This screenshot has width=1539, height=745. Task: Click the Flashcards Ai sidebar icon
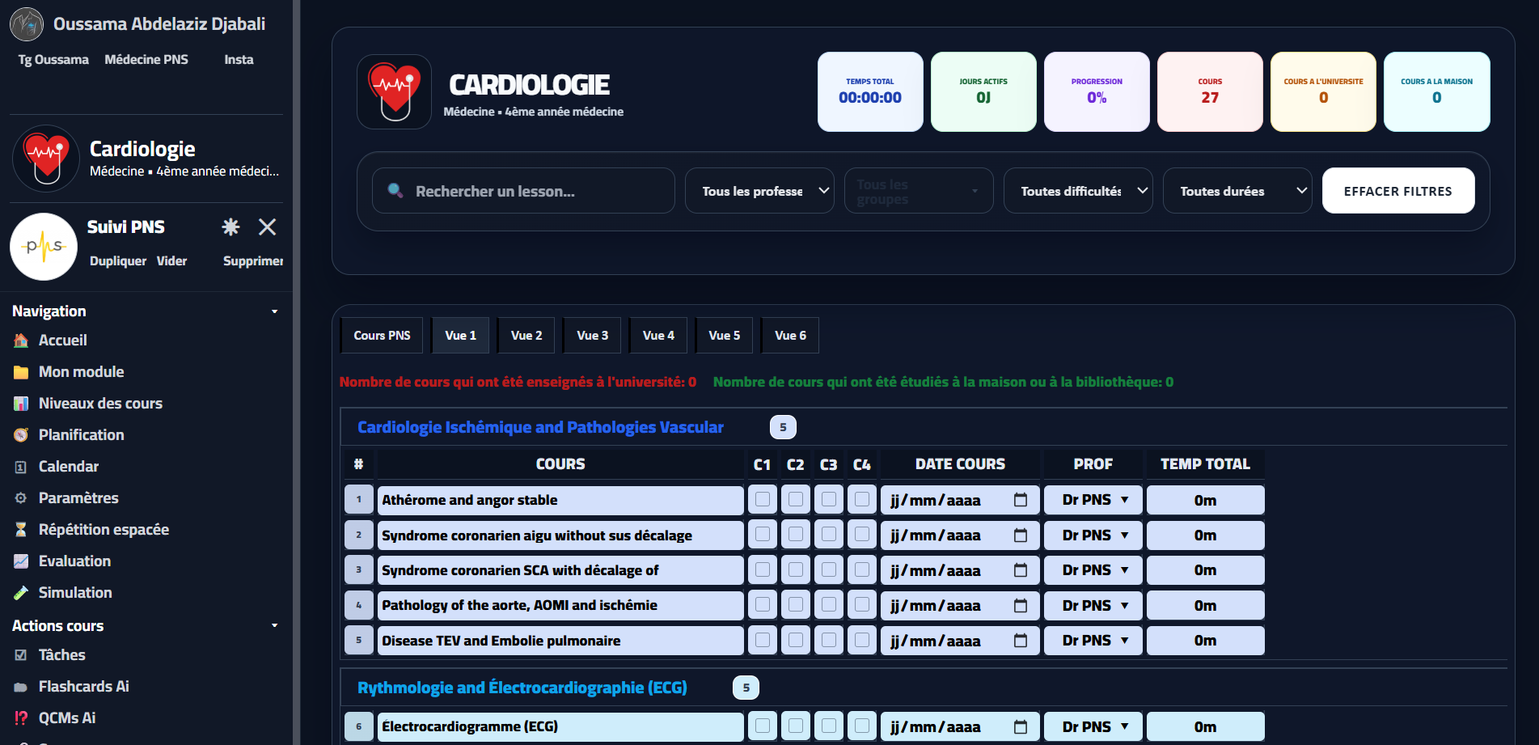pos(21,687)
